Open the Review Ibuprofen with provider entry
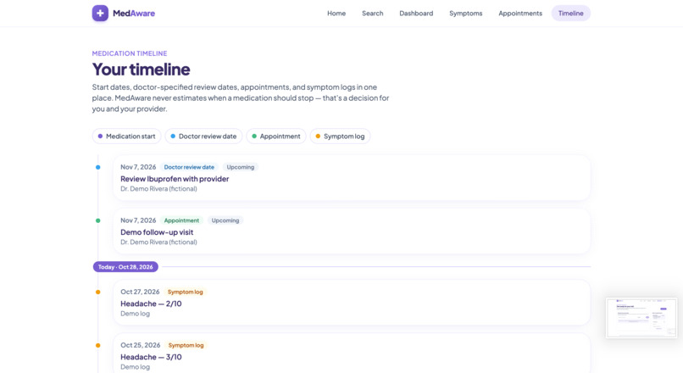Screen dimensions: 683x373 point(352,178)
